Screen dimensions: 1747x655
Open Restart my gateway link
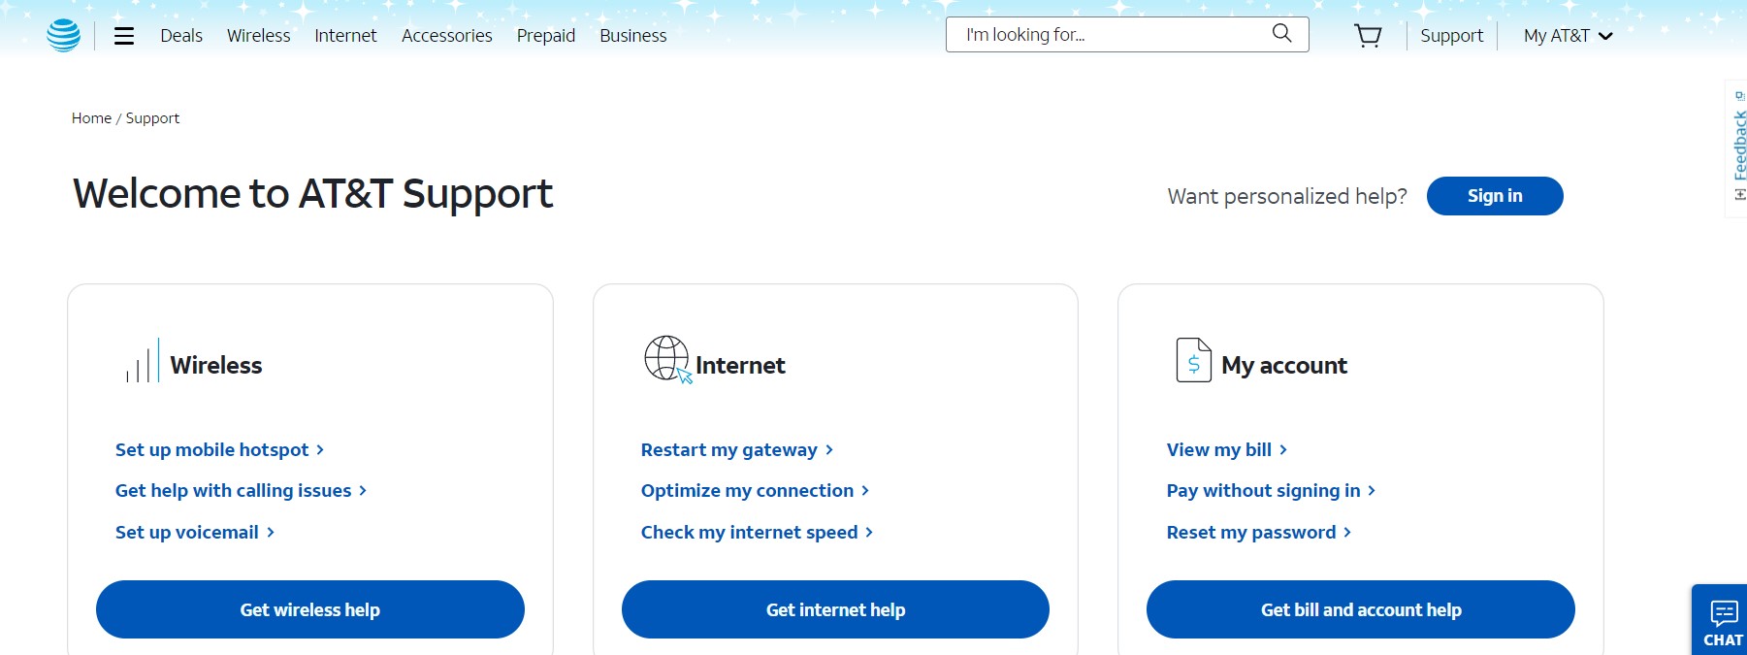729,449
